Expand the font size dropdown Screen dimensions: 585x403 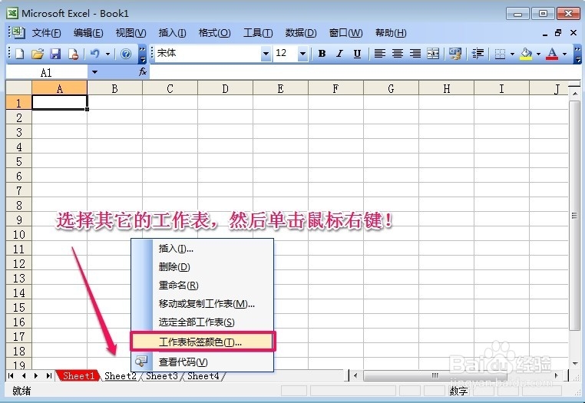click(x=302, y=54)
